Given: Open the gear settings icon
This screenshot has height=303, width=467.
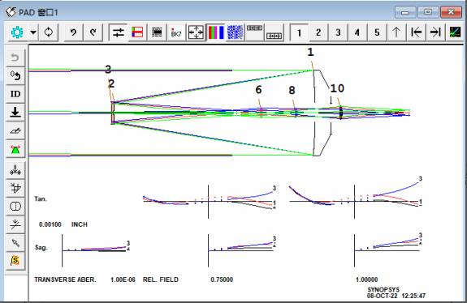Looking at the screenshot, I should pyautogui.click(x=17, y=32).
